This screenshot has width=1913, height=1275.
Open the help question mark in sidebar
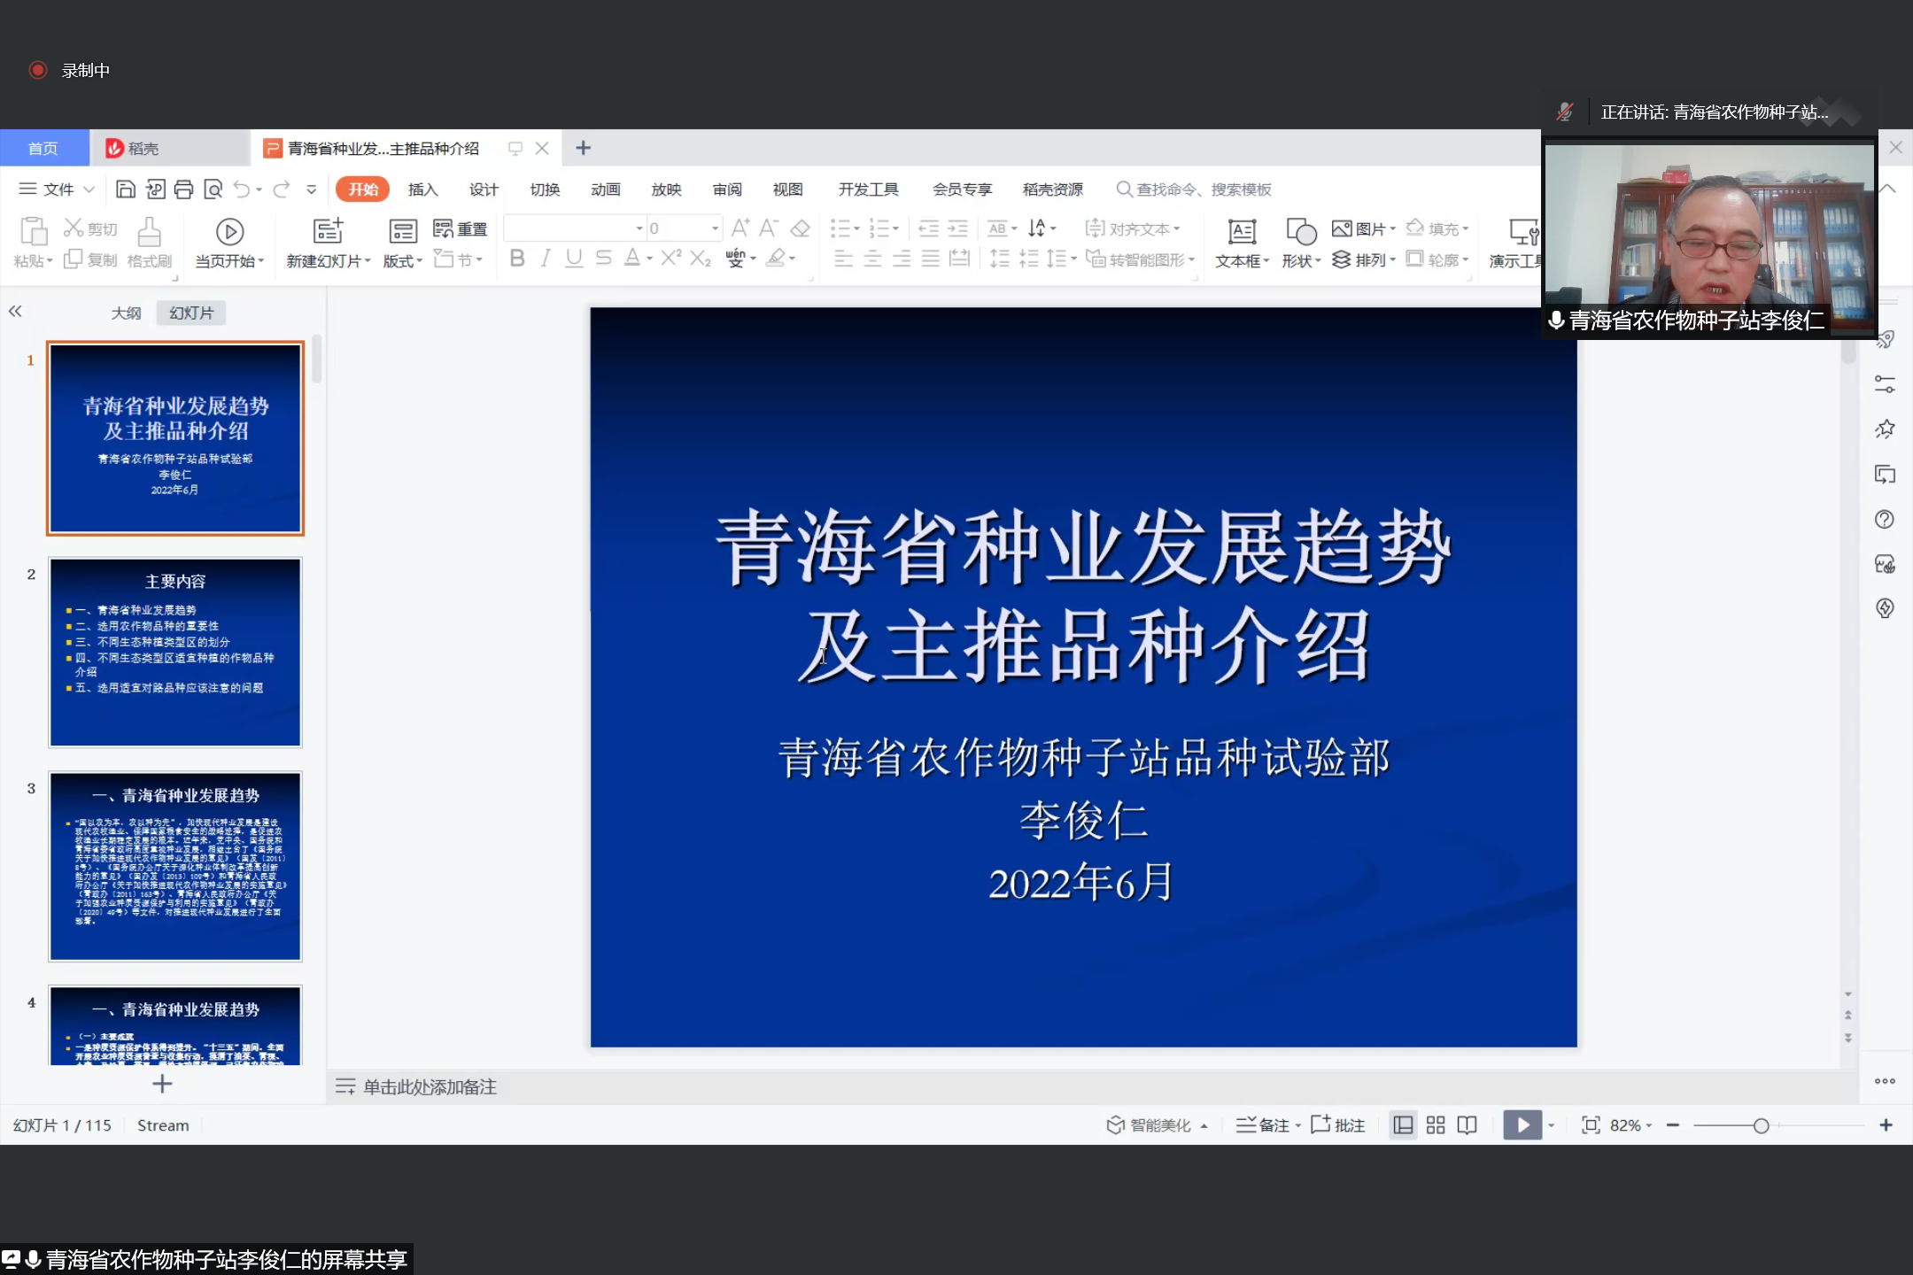[1885, 520]
